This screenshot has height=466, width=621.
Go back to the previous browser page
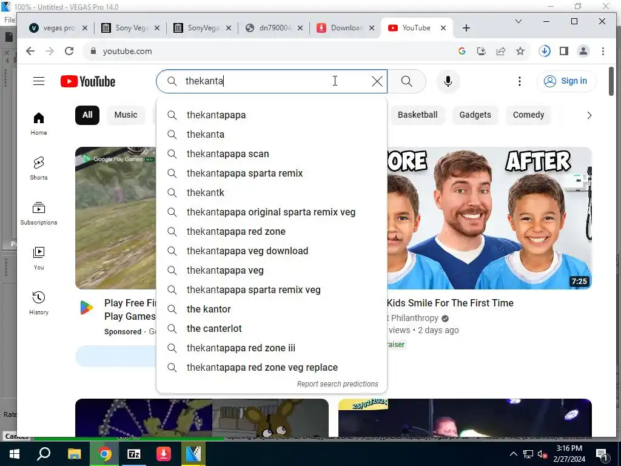tap(30, 51)
